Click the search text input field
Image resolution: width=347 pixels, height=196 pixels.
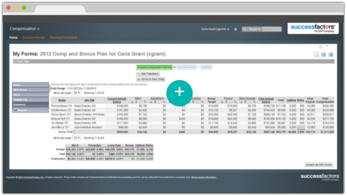pyautogui.click(x=272, y=29)
